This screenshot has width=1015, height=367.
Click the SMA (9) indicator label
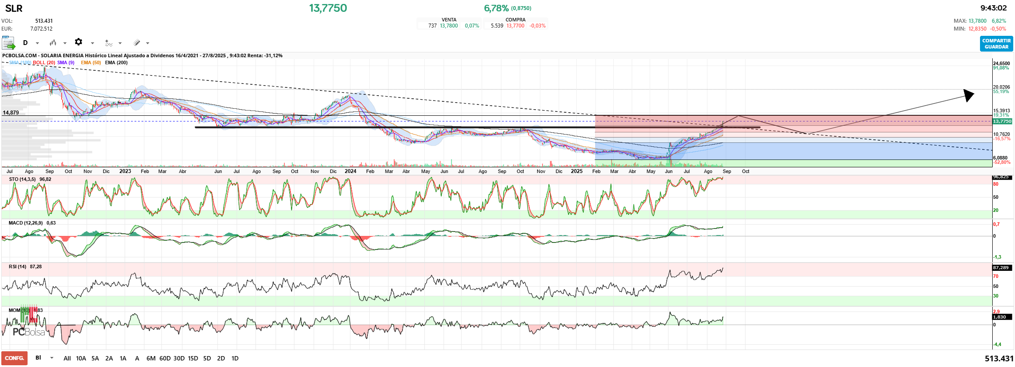pos(66,62)
